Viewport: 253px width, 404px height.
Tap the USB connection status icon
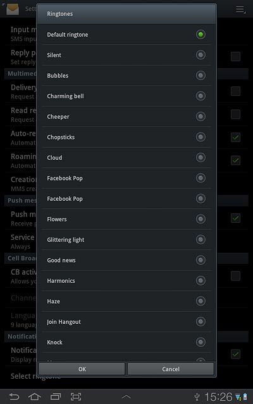197,396
